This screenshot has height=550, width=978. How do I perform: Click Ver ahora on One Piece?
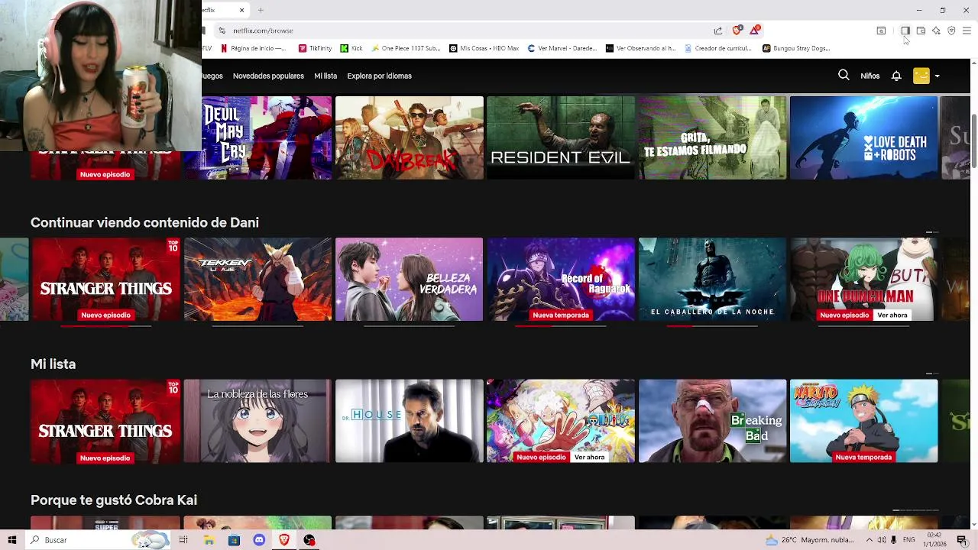[589, 457]
